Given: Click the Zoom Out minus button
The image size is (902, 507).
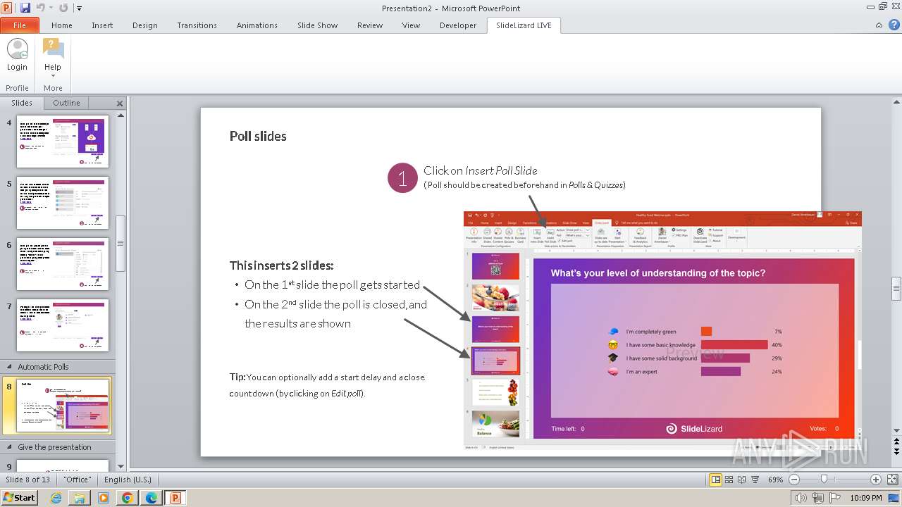Looking at the screenshot, I should [794, 480].
